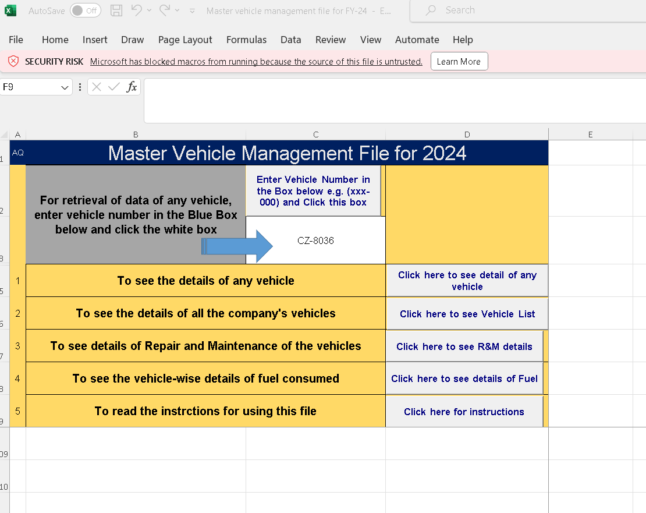Open the Data tab
The width and height of the screenshot is (646, 513).
pyautogui.click(x=291, y=40)
